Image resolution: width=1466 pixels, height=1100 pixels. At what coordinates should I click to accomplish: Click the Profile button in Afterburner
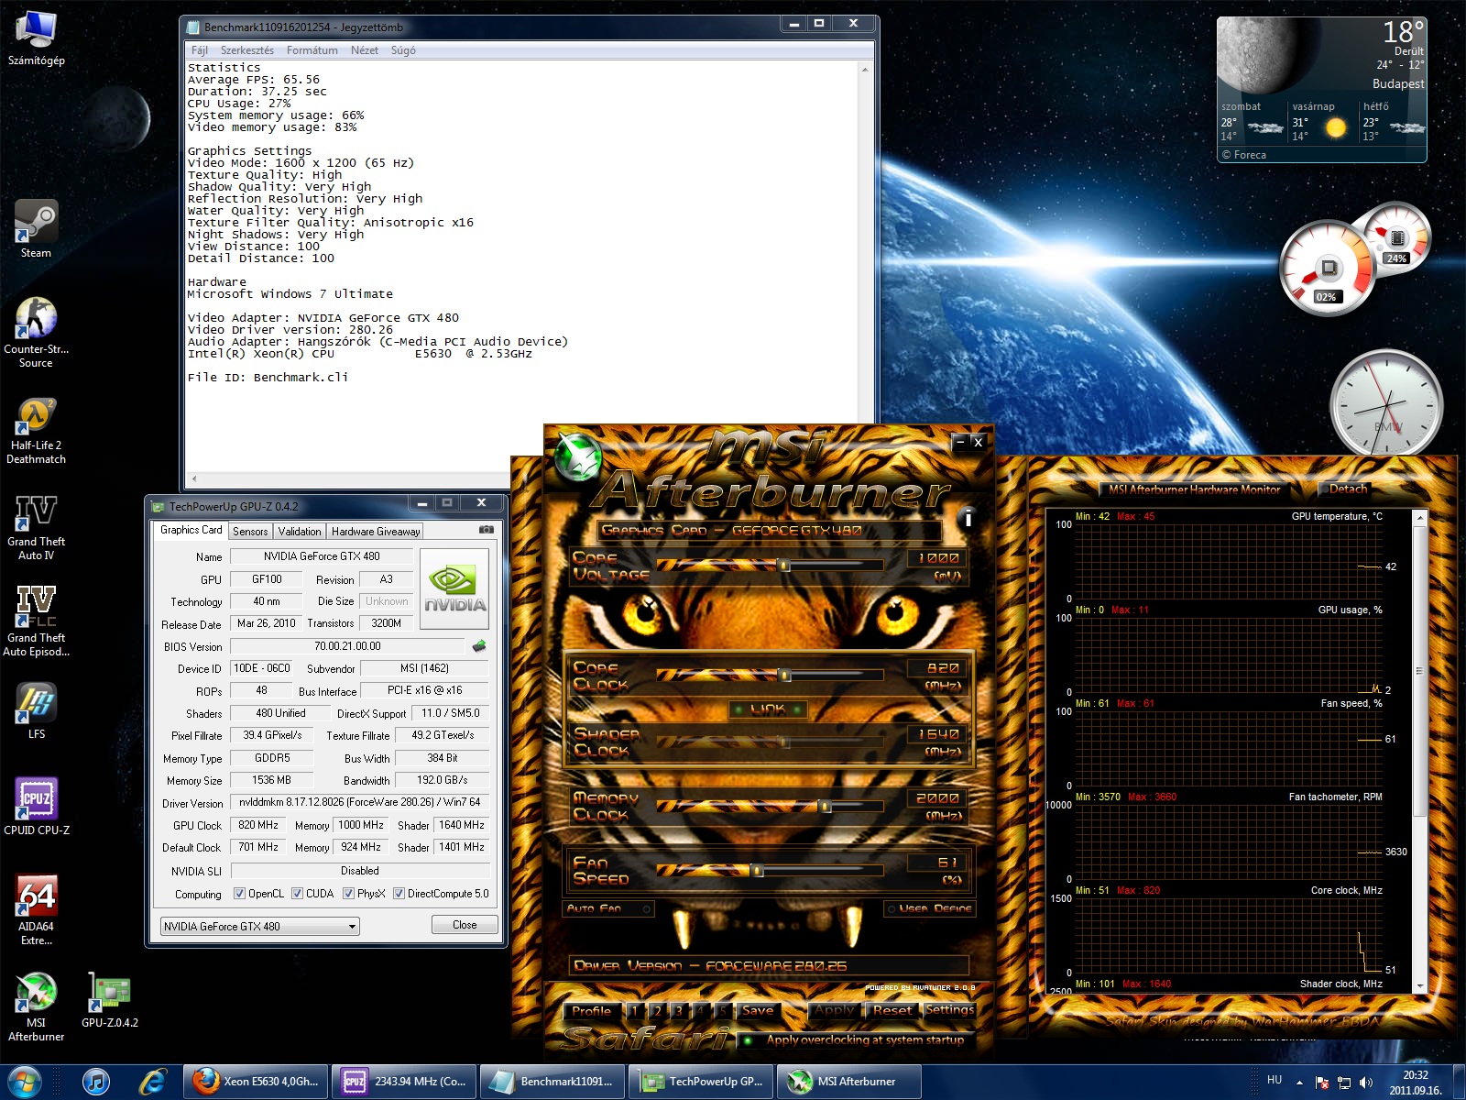(591, 1011)
